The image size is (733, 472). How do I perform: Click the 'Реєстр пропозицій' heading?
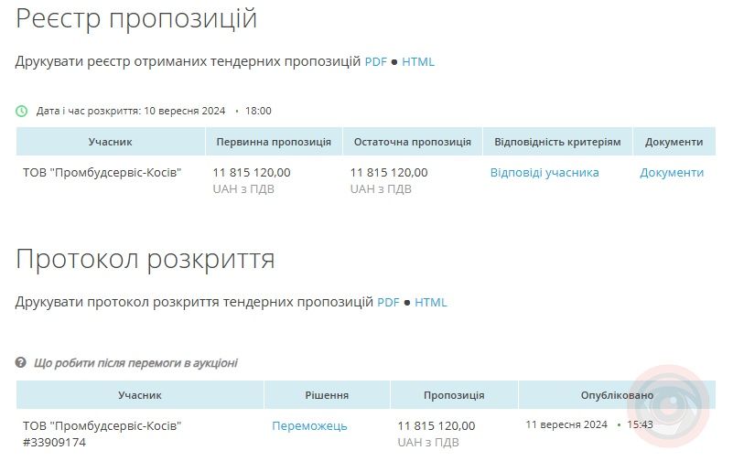(136, 19)
